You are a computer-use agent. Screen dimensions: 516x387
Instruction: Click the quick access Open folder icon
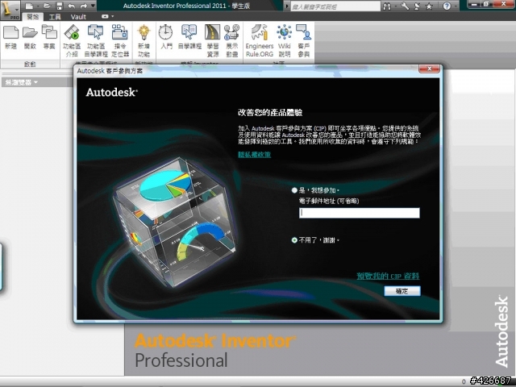47,6
